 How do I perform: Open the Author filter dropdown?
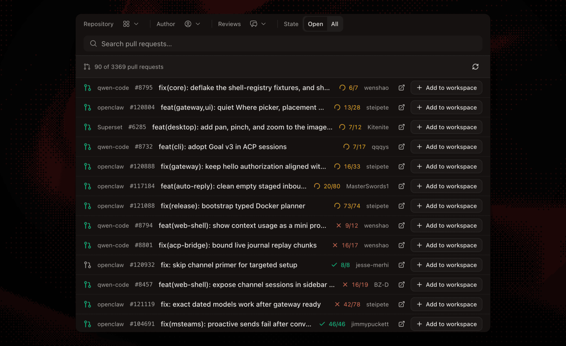[x=192, y=24]
